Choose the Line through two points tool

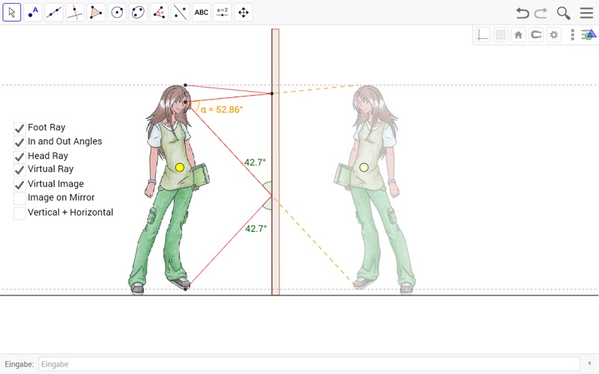(x=54, y=12)
